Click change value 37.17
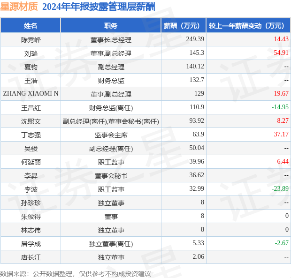 (281, 134)
